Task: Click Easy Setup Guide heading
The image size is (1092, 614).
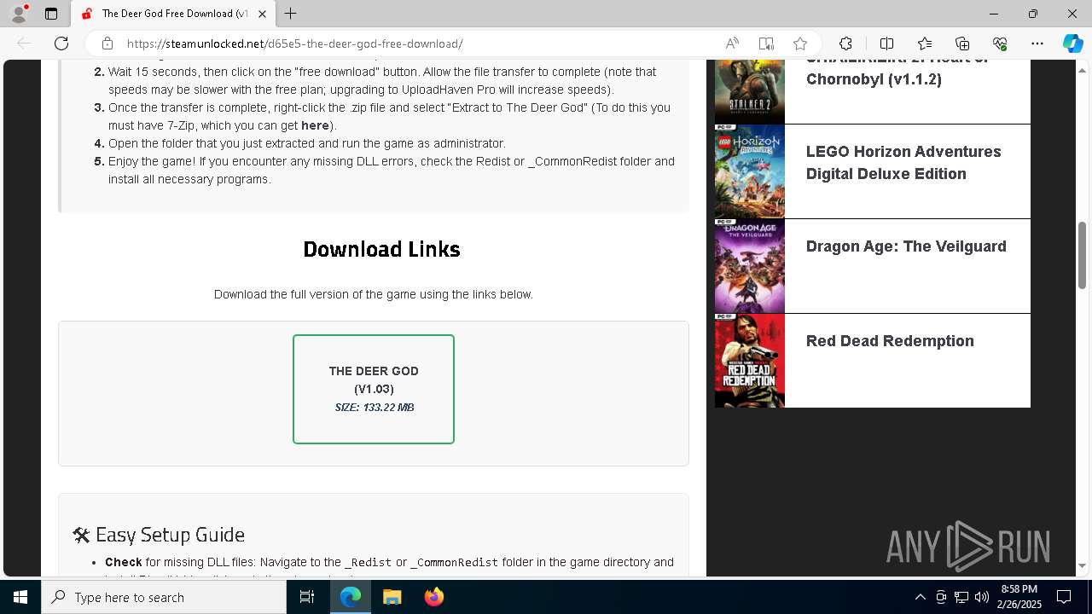Action: [x=159, y=535]
